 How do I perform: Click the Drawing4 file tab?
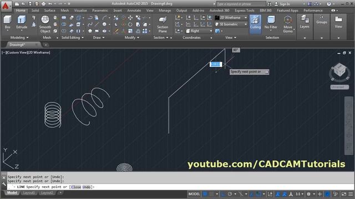pyautogui.click(x=23, y=45)
